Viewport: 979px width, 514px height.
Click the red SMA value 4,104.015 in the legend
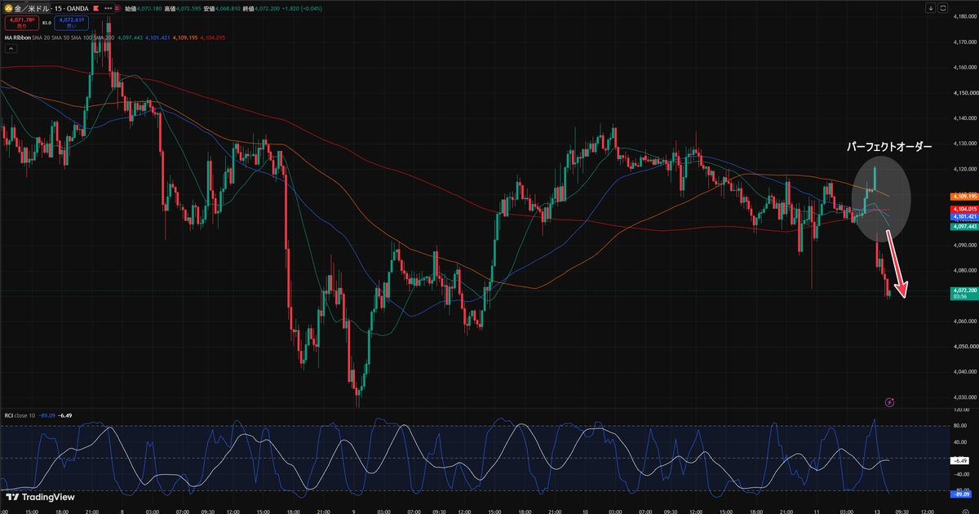click(213, 38)
